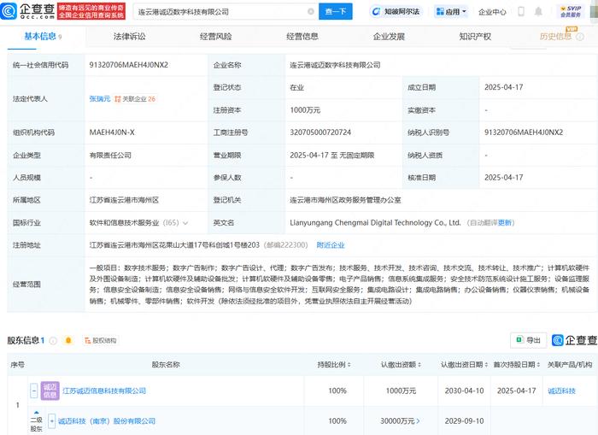
Task: Open the 股权结构 chart icon
Action: 100,340
